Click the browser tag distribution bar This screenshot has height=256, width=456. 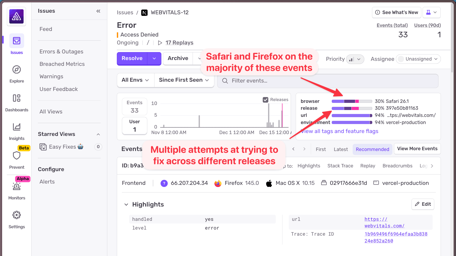pos(352,101)
